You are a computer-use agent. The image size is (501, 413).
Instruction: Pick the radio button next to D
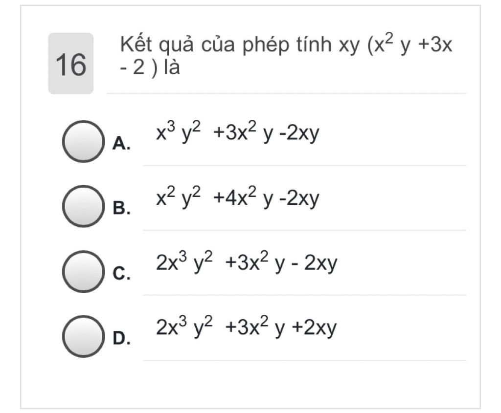(83, 336)
